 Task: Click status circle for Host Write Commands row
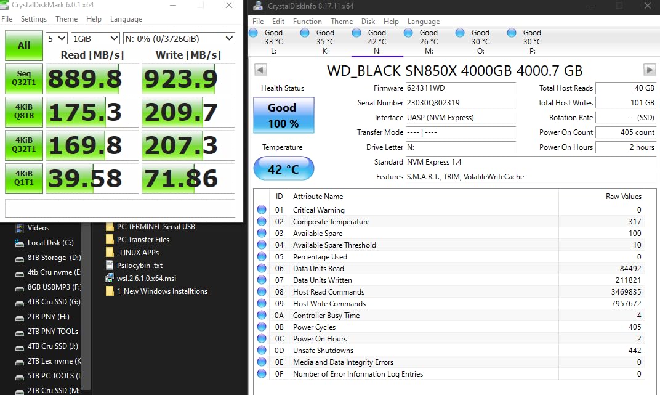click(262, 303)
